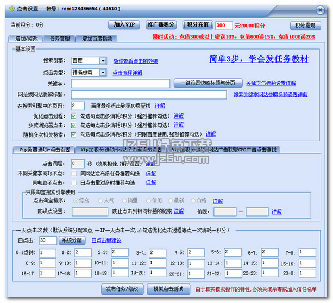Click the 网址或网站快照标题 input field
Image resolution: width=333 pixels, height=303 pixels.
click(x=149, y=95)
